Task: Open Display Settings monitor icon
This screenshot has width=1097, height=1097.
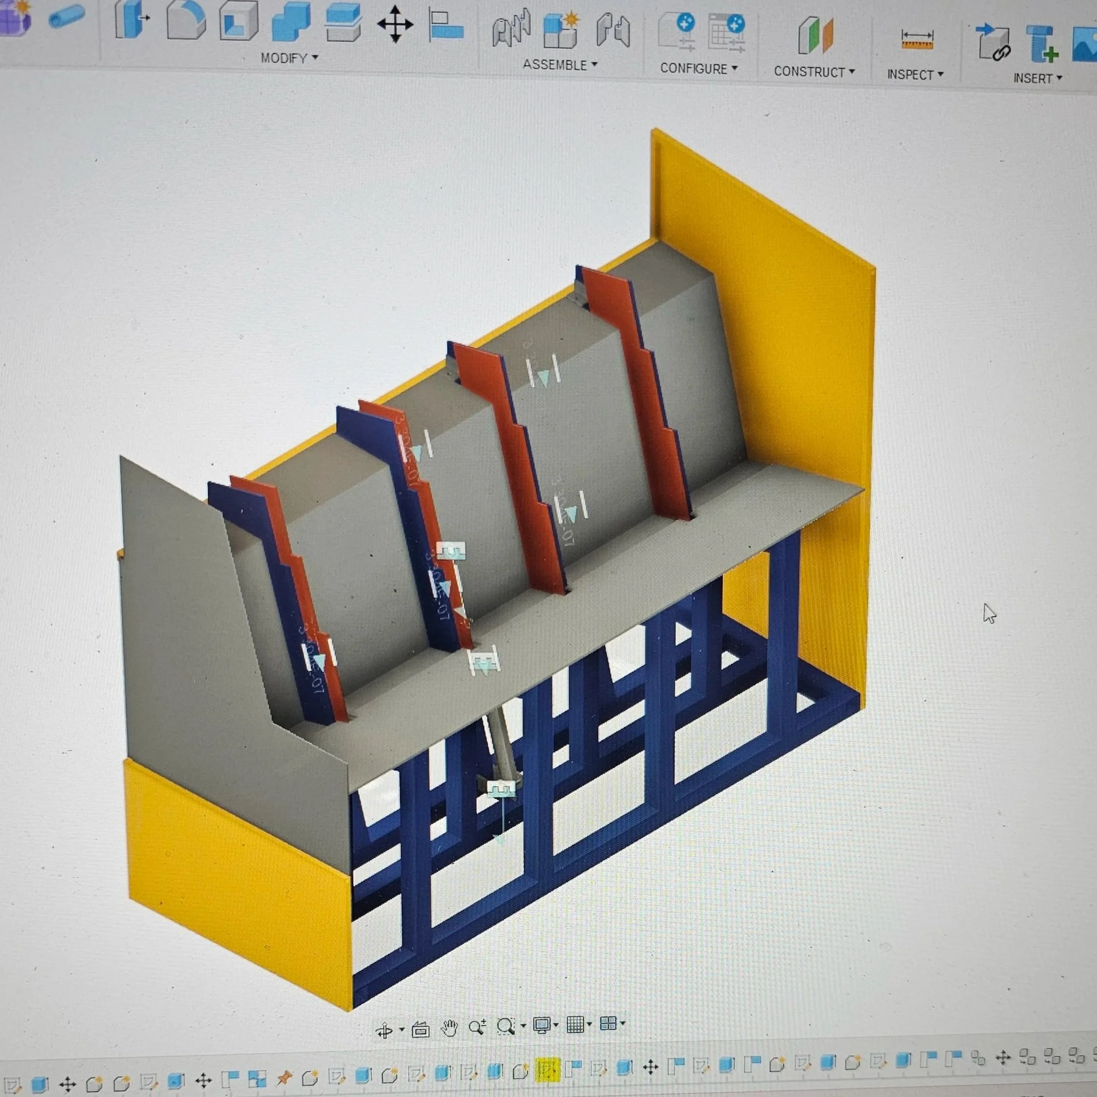Action: (541, 1026)
